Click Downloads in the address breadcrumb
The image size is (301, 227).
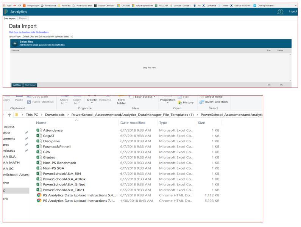click(55, 115)
